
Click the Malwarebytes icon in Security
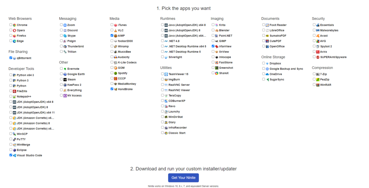(317, 31)
